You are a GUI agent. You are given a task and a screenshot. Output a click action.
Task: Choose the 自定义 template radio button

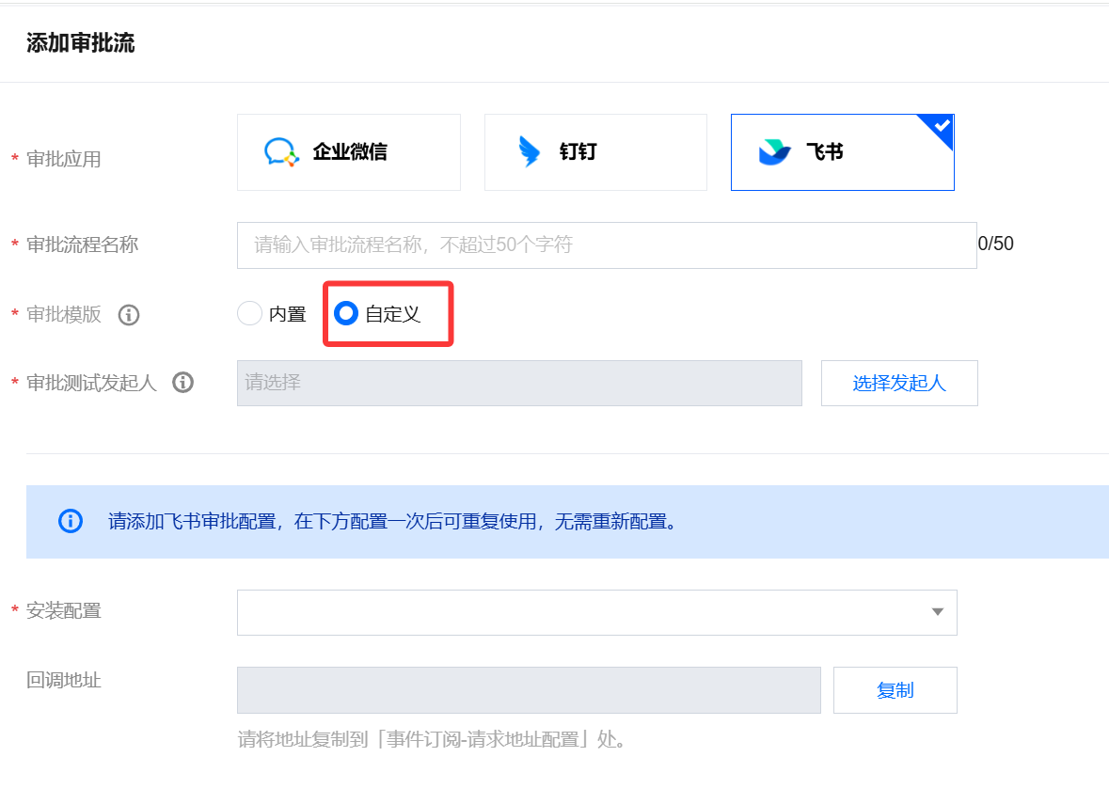pos(346,313)
